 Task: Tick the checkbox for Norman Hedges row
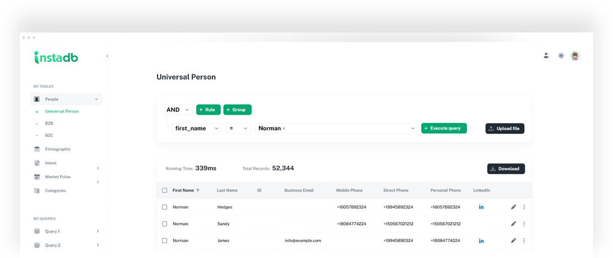(164, 207)
